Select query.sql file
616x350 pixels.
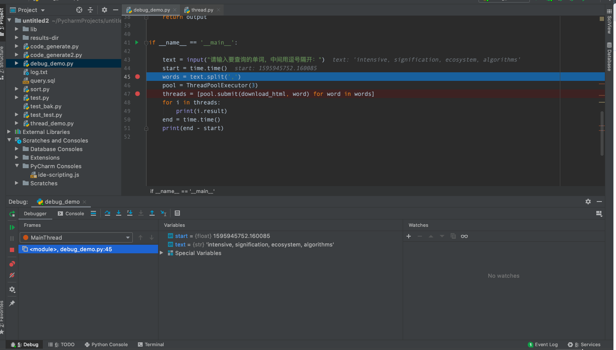pyautogui.click(x=42, y=80)
